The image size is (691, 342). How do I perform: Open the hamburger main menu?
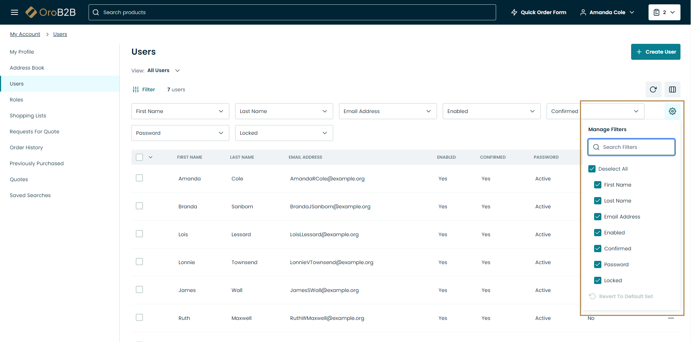(15, 12)
